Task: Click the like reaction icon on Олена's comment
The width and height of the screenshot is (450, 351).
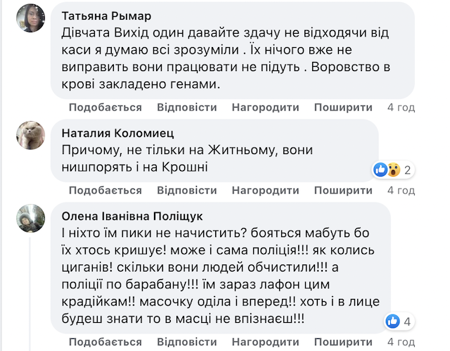Action: click(x=393, y=321)
